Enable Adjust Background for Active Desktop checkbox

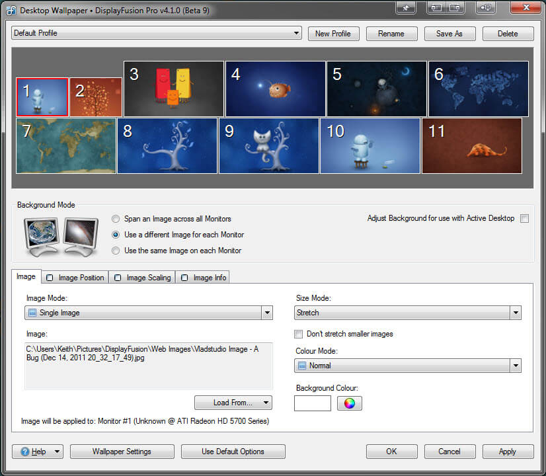click(524, 218)
